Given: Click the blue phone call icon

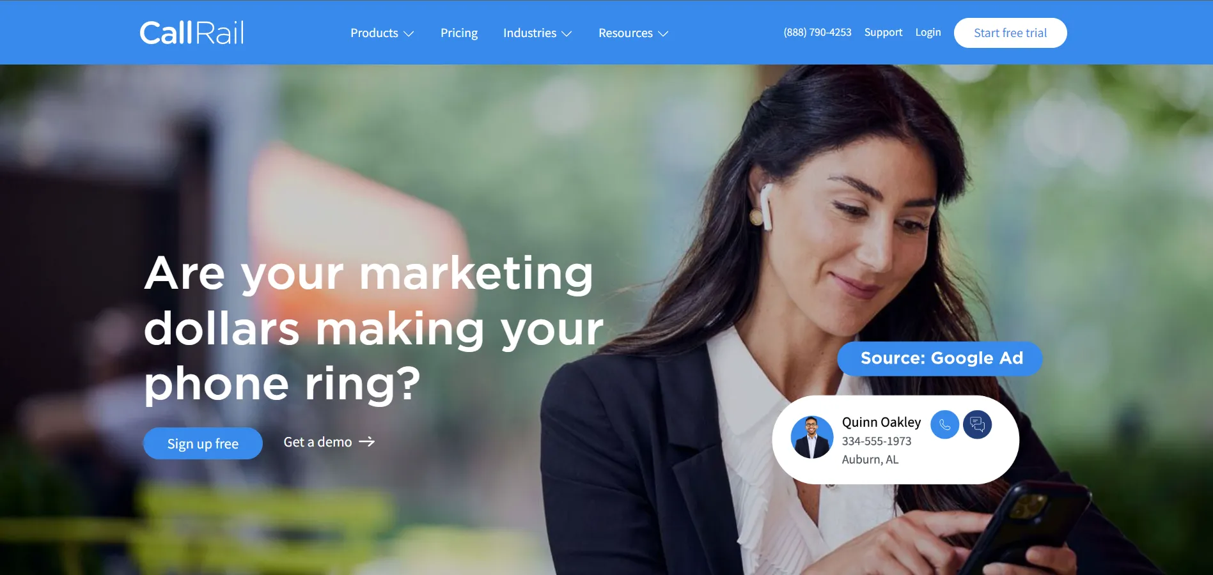Looking at the screenshot, I should point(944,424).
